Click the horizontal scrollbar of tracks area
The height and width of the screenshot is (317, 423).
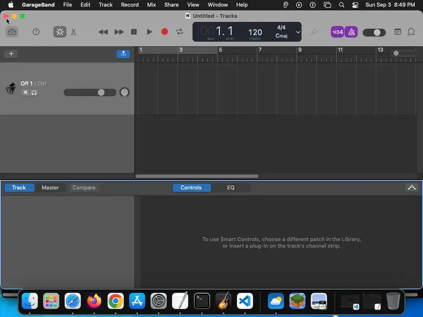click(197, 176)
